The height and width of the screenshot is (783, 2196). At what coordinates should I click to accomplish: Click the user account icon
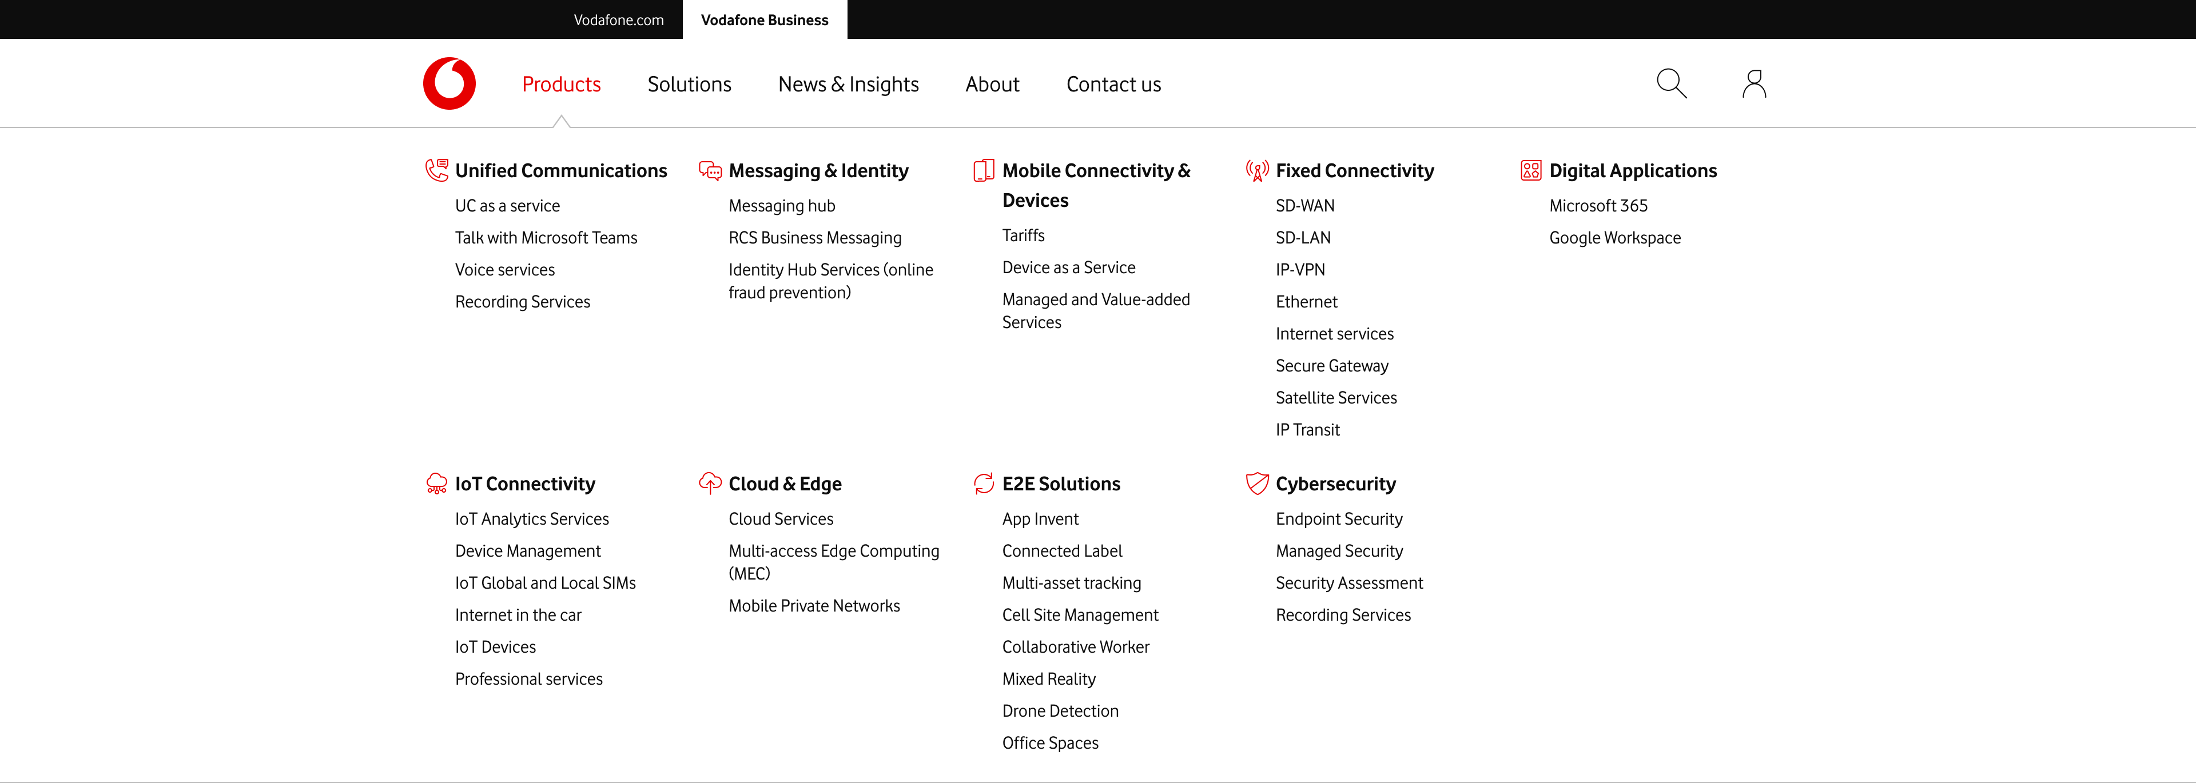click(x=1753, y=83)
